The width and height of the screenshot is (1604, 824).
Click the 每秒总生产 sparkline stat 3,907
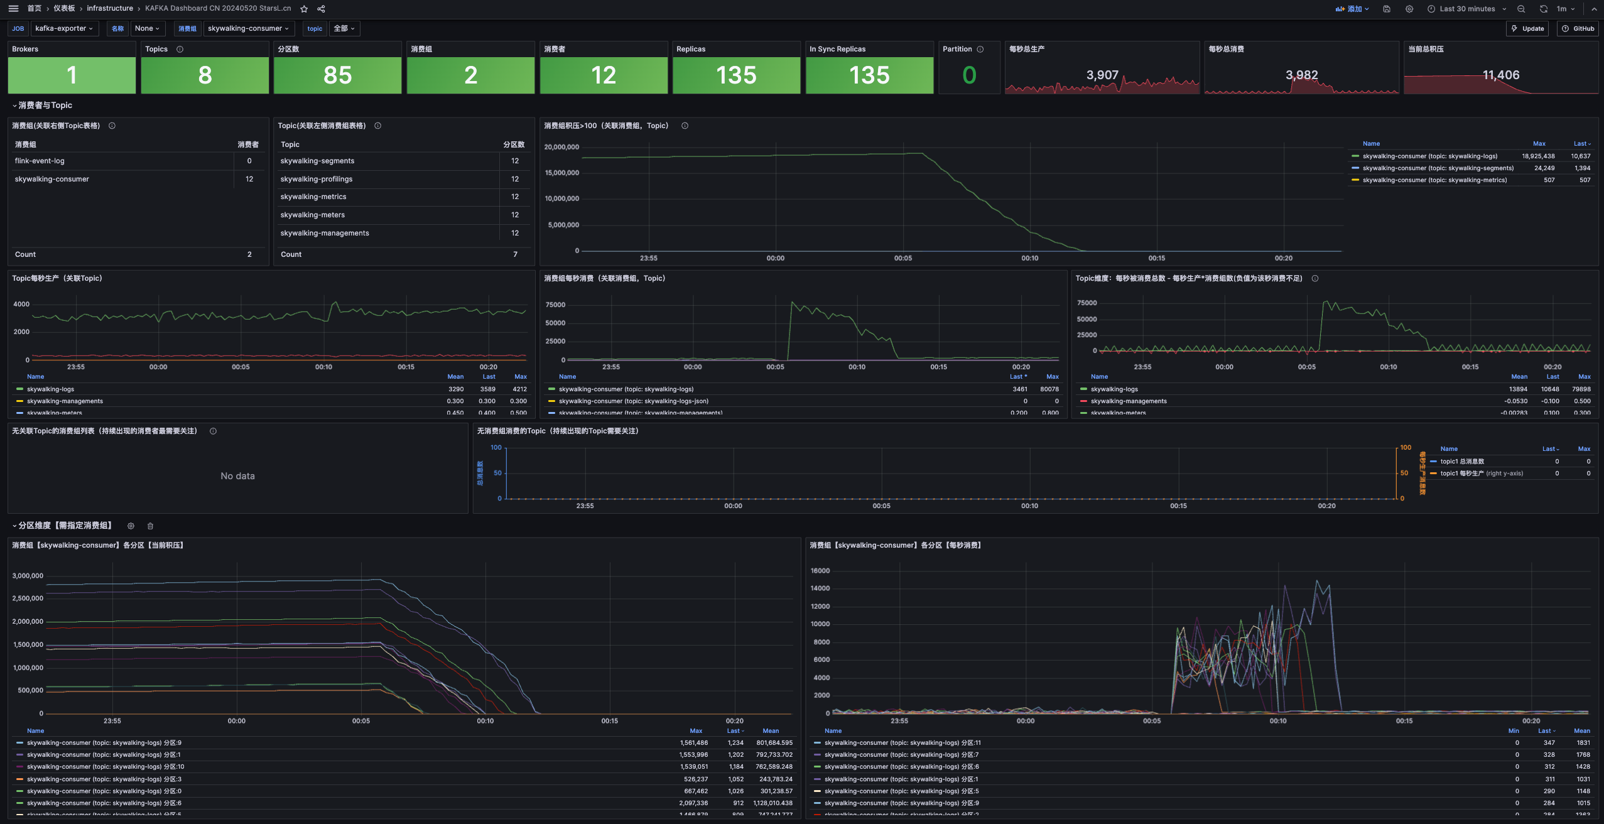[1102, 75]
